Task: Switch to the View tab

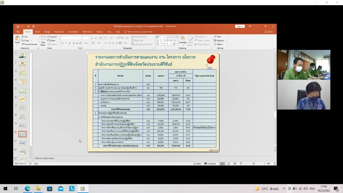Action: pyautogui.click(x=109, y=32)
